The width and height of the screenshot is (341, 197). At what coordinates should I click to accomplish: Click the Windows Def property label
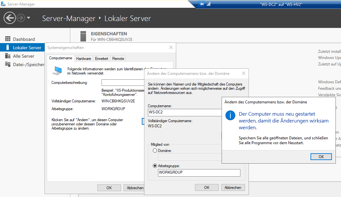click(329, 82)
